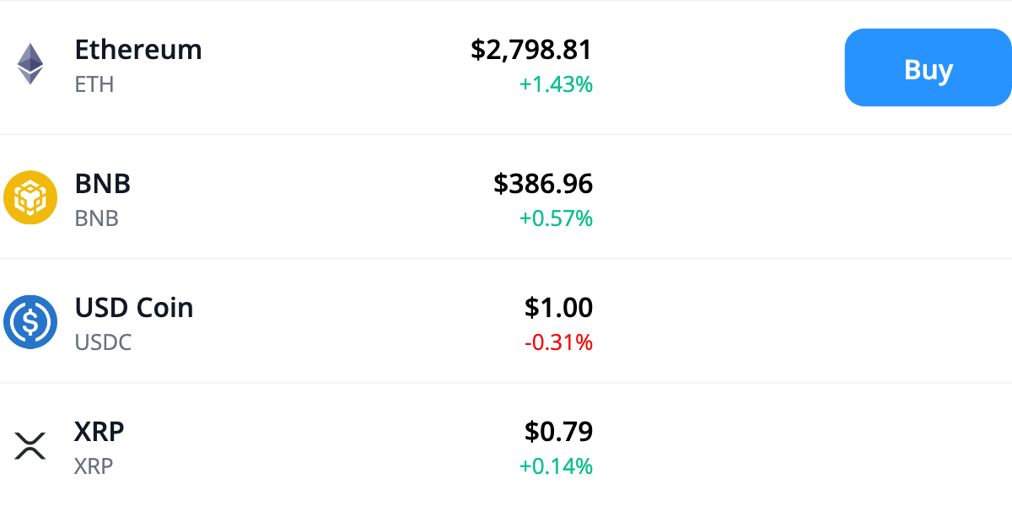Click the yellow BNB diamond emblem

point(31,197)
